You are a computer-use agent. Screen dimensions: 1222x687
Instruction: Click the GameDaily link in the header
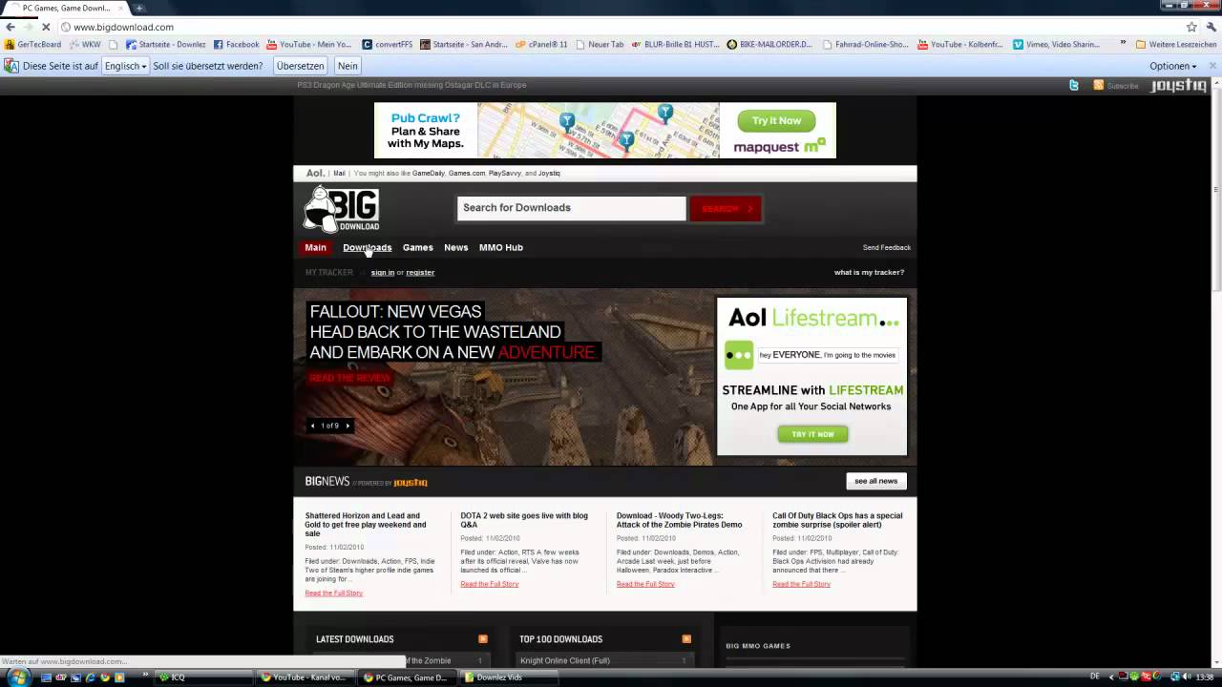pyautogui.click(x=429, y=174)
